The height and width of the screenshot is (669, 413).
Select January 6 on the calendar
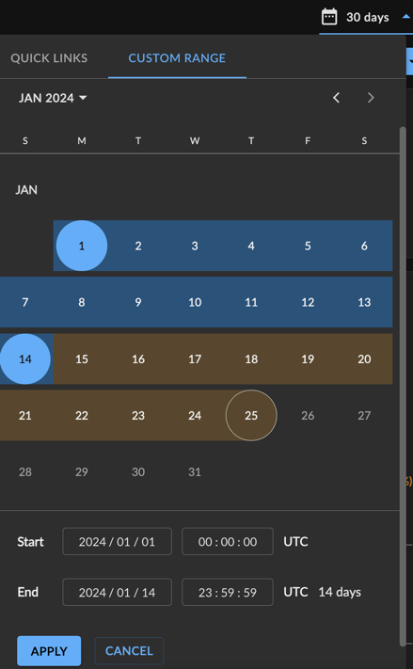tap(364, 246)
